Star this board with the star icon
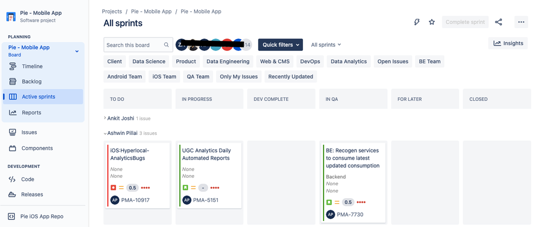 (431, 22)
